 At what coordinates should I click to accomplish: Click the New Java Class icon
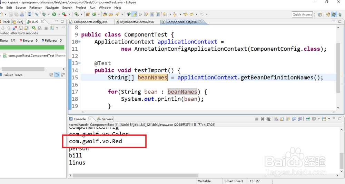point(94,14)
